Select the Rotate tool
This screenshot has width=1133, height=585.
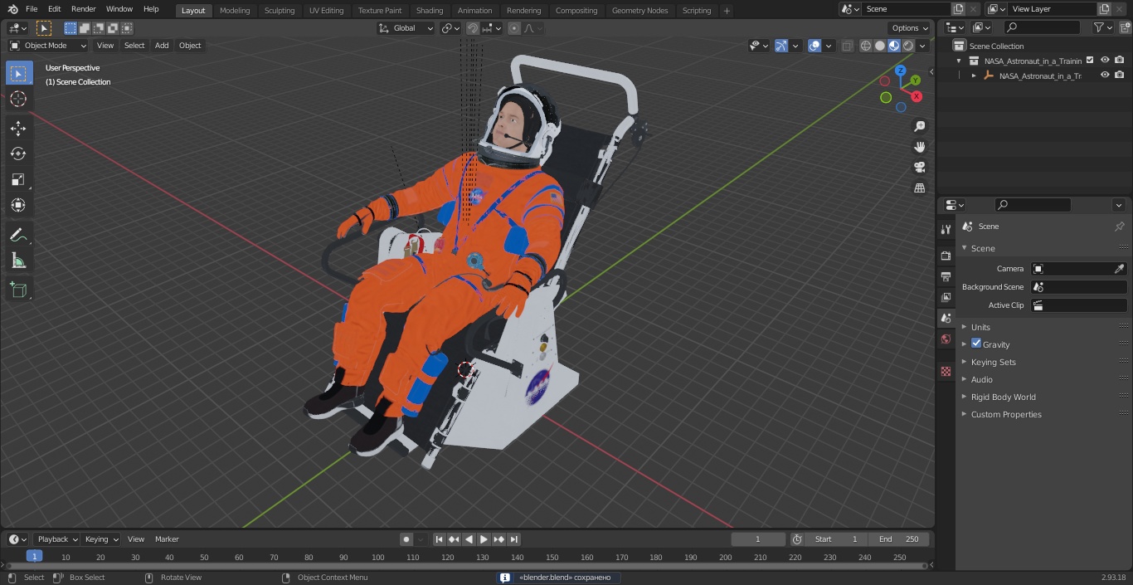pos(18,154)
